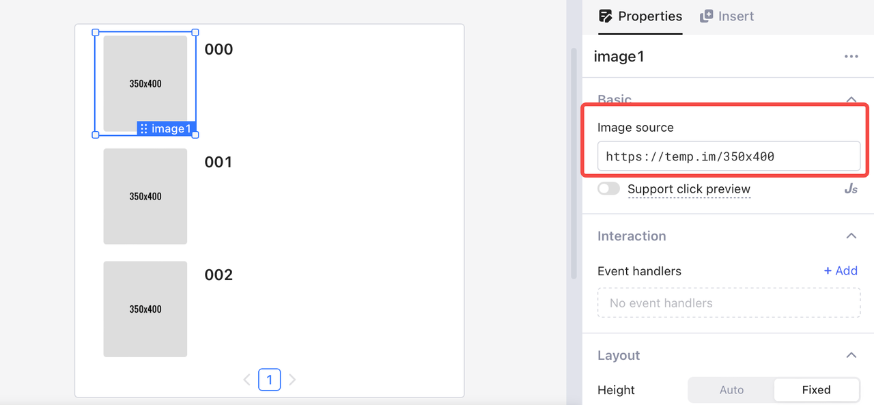Click the JS expression icon

point(851,189)
